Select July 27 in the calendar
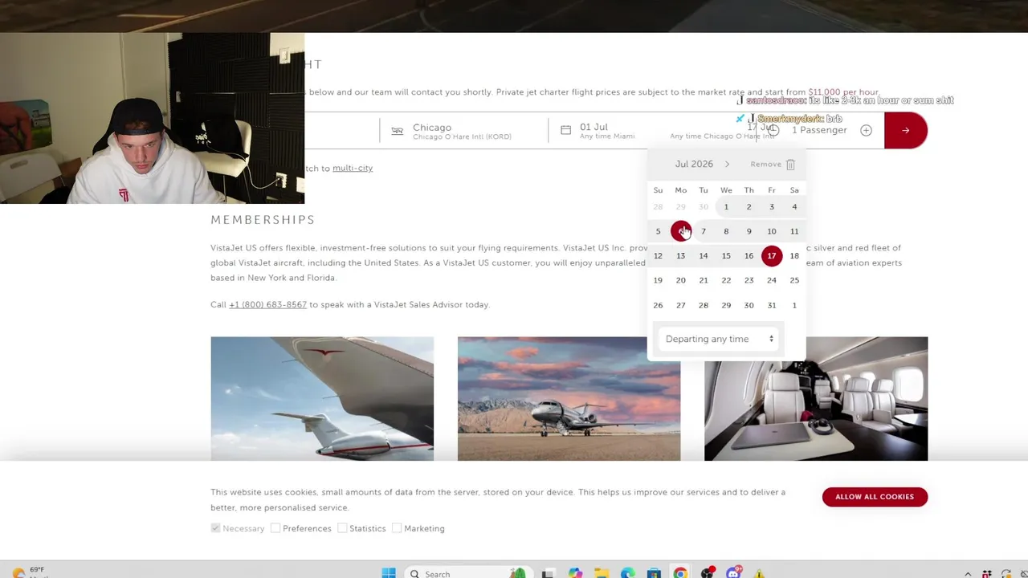1028x578 pixels. tap(680, 305)
